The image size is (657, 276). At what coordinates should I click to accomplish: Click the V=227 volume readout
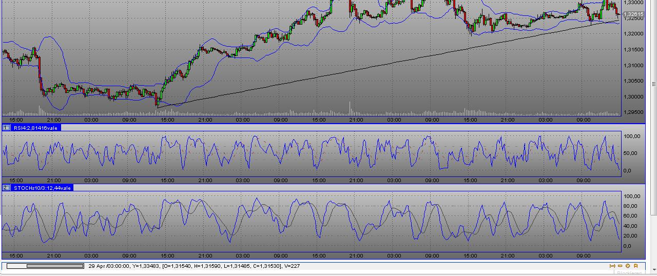click(x=292, y=266)
